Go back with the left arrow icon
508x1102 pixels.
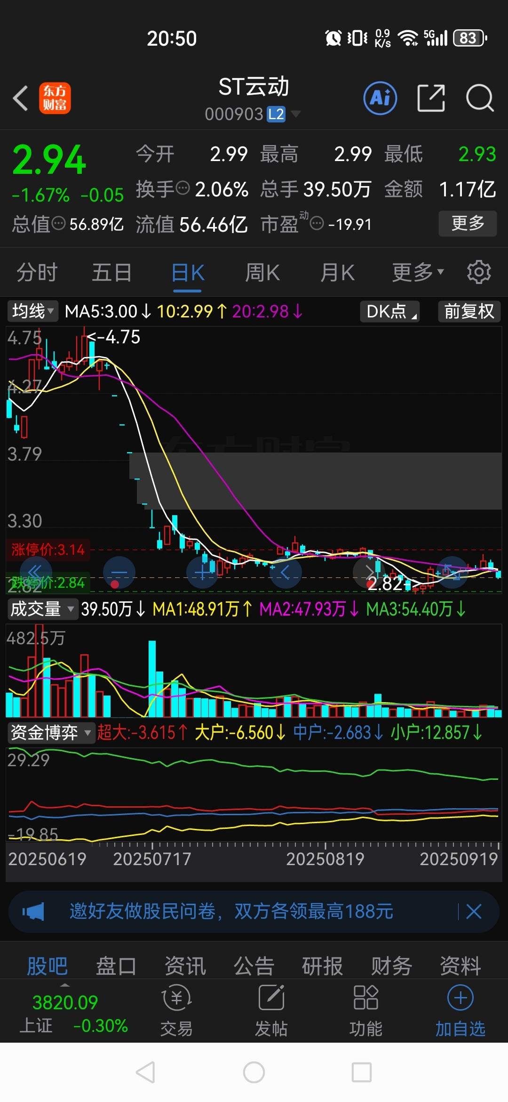click(x=20, y=98)
